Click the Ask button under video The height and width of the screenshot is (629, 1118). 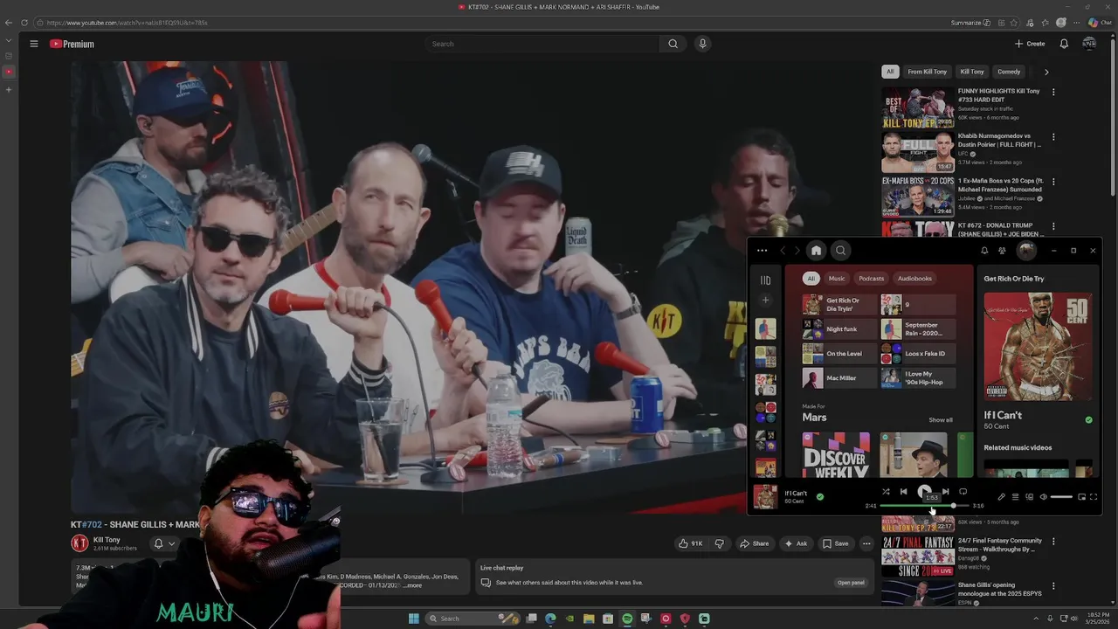(796, 543)
